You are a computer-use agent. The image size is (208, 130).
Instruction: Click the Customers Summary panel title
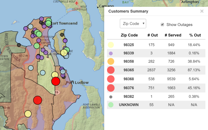128,11
